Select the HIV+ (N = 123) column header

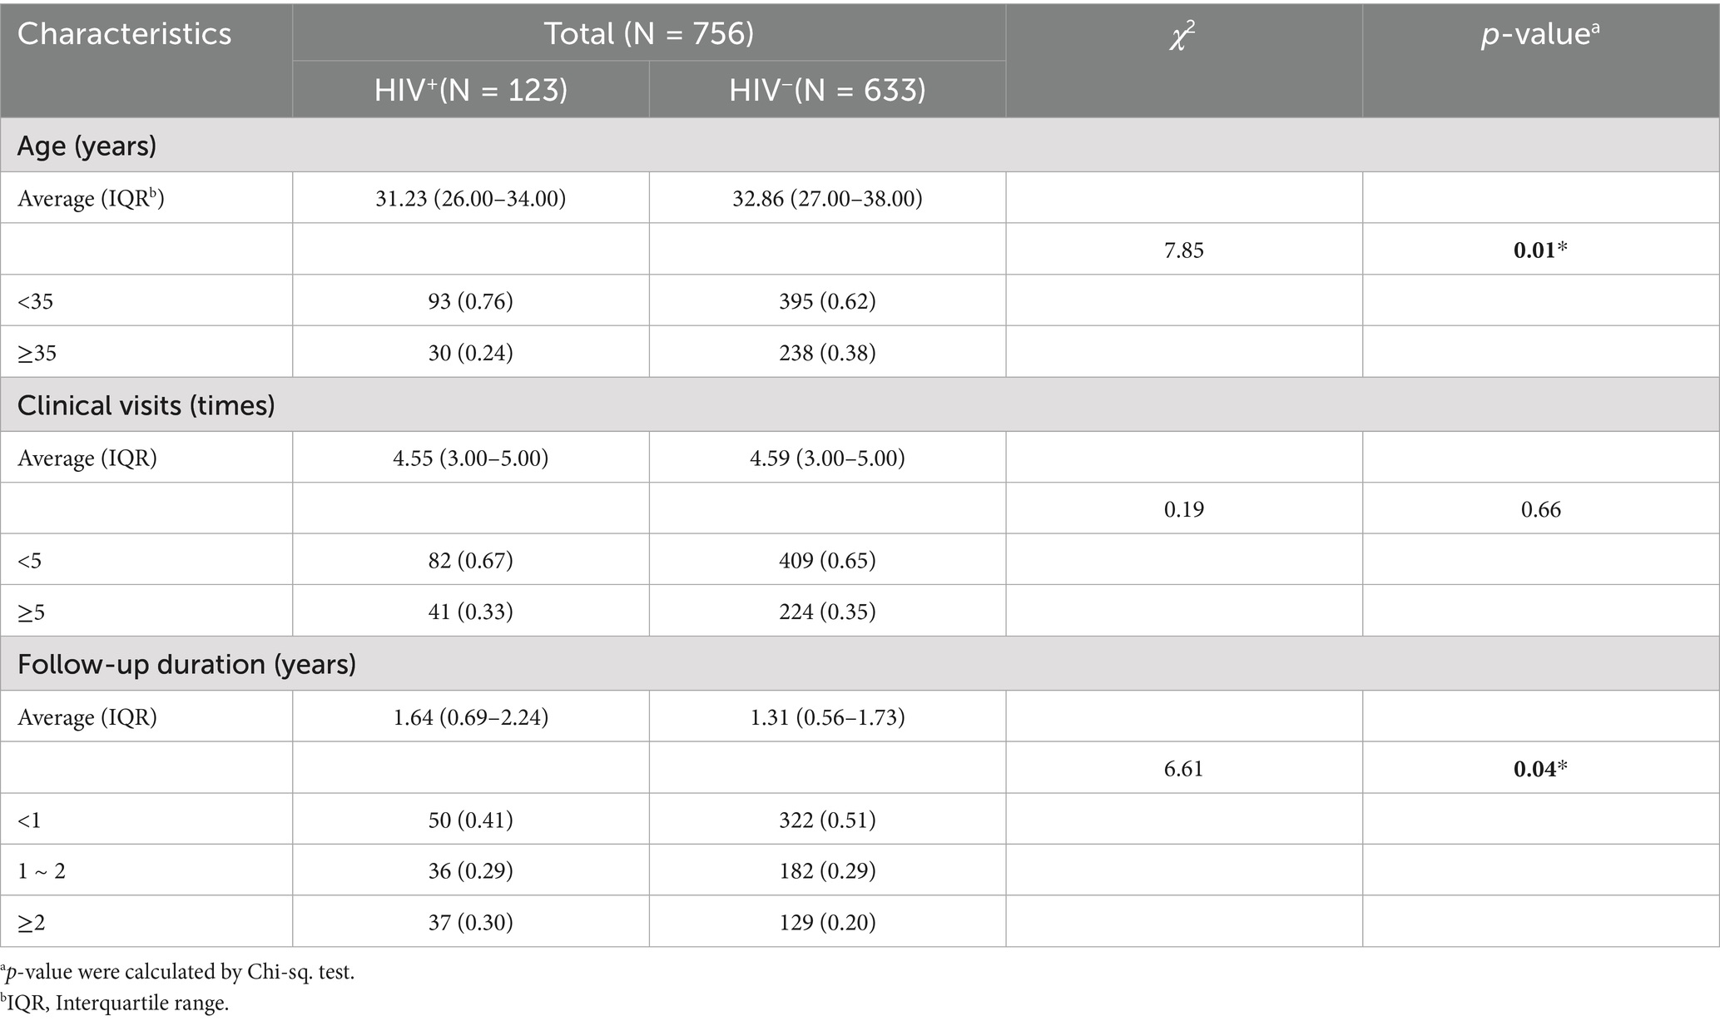point(470,90)
